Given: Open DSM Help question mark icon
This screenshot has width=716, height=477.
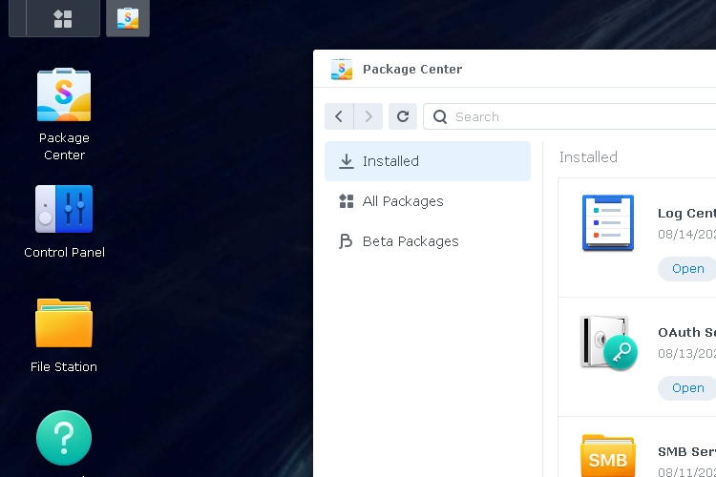Looking at the screenshot, I should [64, 438].
